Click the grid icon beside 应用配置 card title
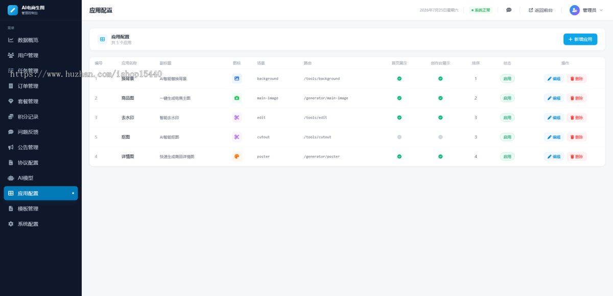The image size is (613, 296). [103, 39]
